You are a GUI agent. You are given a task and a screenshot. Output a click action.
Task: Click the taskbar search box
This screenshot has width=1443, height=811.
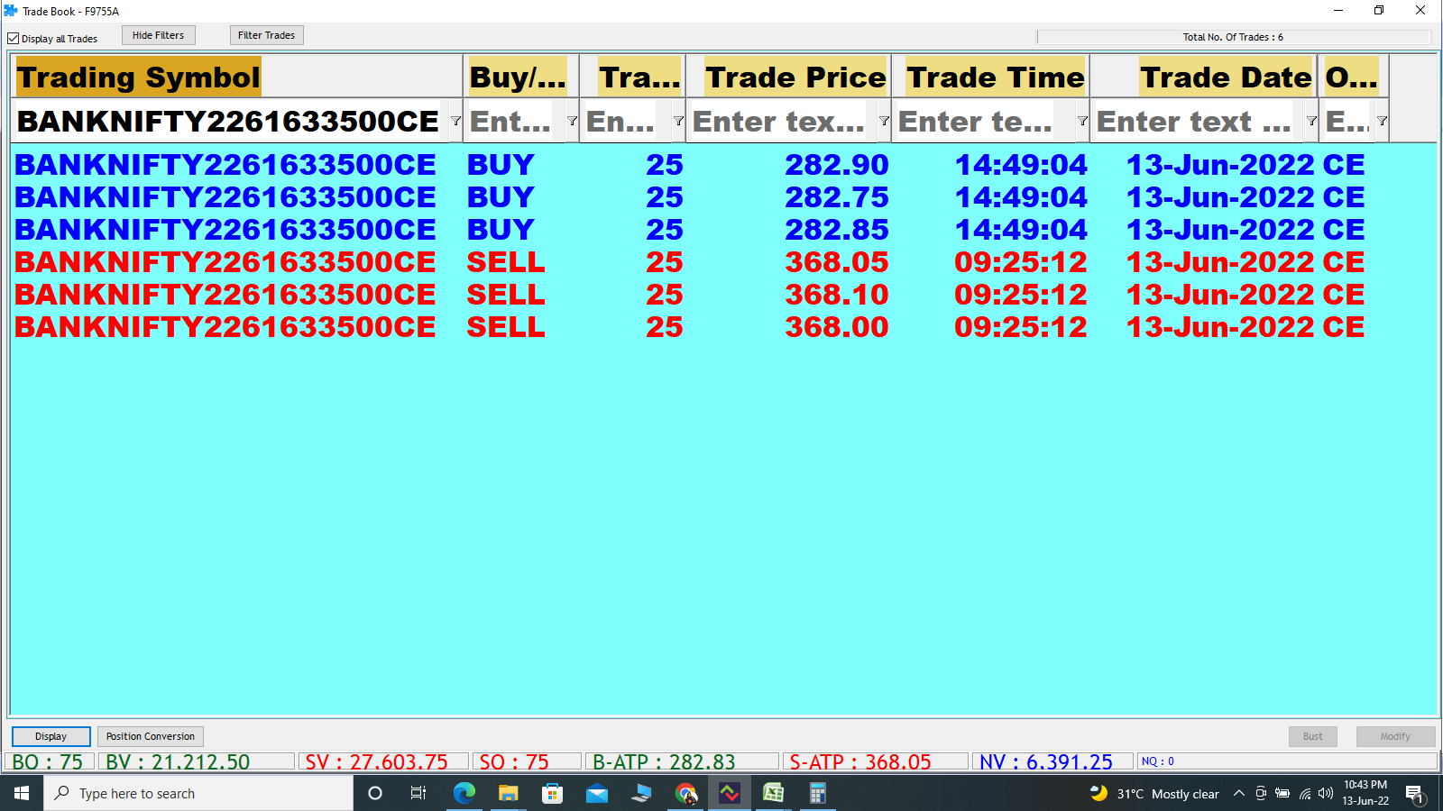coord(198,793)
